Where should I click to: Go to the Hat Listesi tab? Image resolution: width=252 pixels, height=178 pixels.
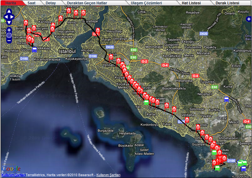[x=191, y=3]
